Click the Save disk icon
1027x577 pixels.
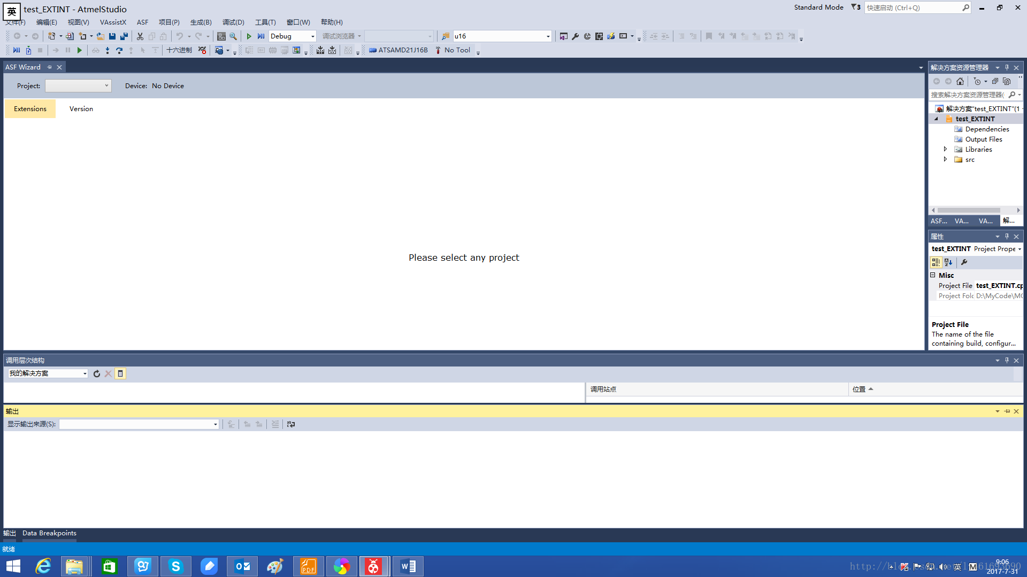point(112,36)
